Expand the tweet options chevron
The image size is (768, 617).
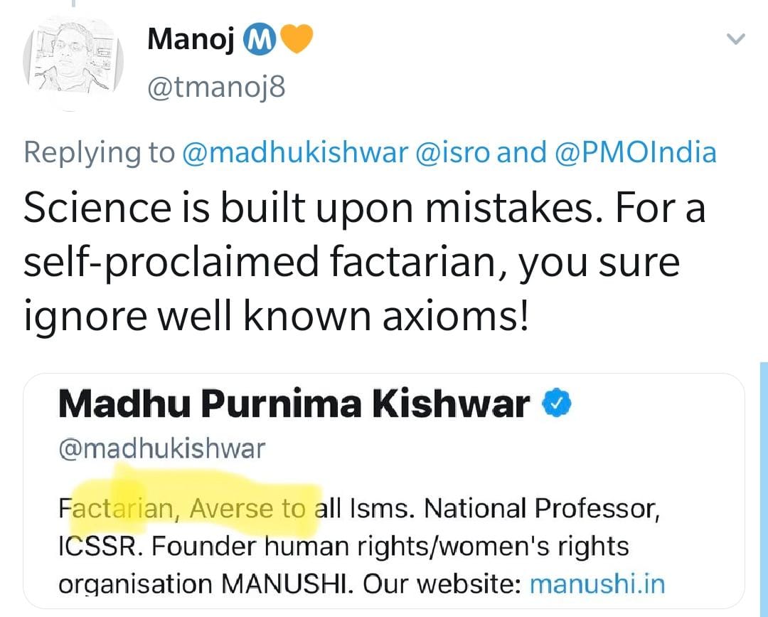(737, 39)
